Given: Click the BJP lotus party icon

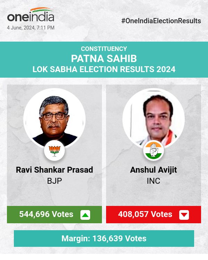Looking at the screenshot, I should [x=54, y=150].
